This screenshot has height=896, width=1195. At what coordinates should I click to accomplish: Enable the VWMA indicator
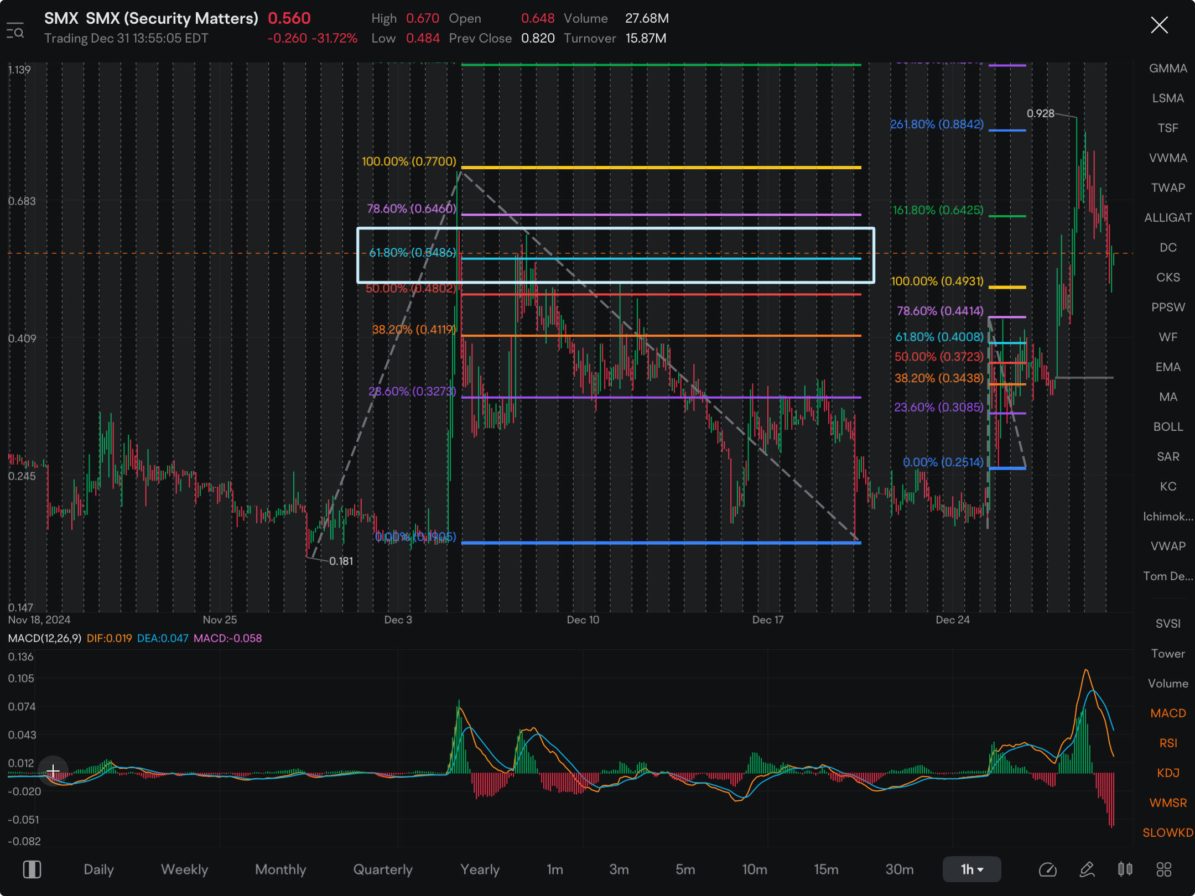tap(1168, 158)
